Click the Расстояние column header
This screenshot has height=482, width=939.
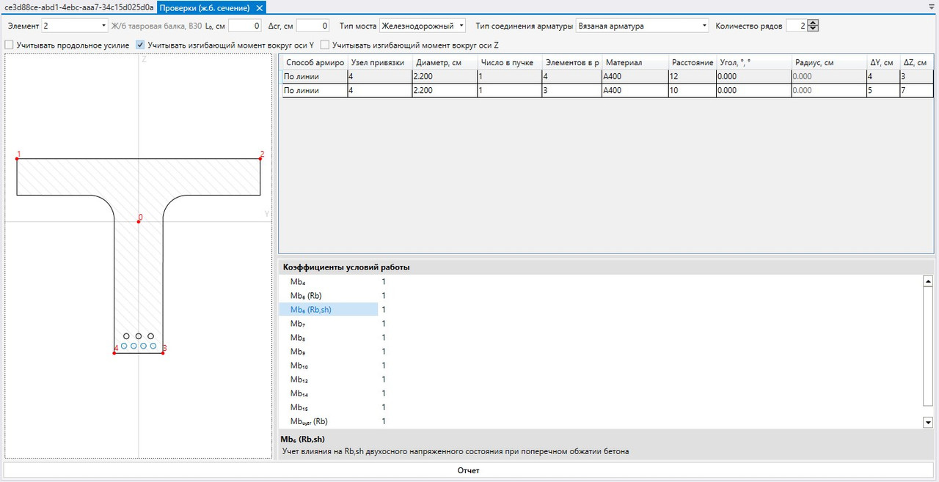pyautogui.click(x=692, y=62)
